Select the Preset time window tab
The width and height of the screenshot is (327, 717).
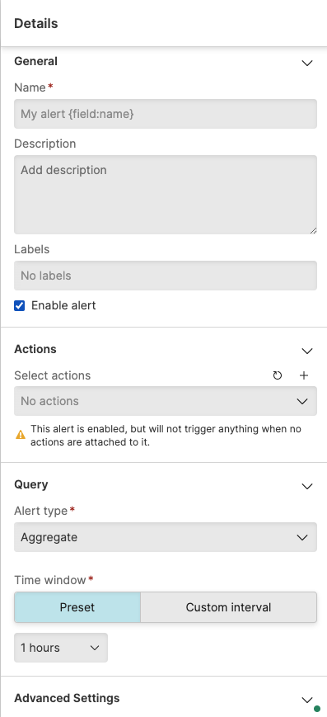coord(77,607)
